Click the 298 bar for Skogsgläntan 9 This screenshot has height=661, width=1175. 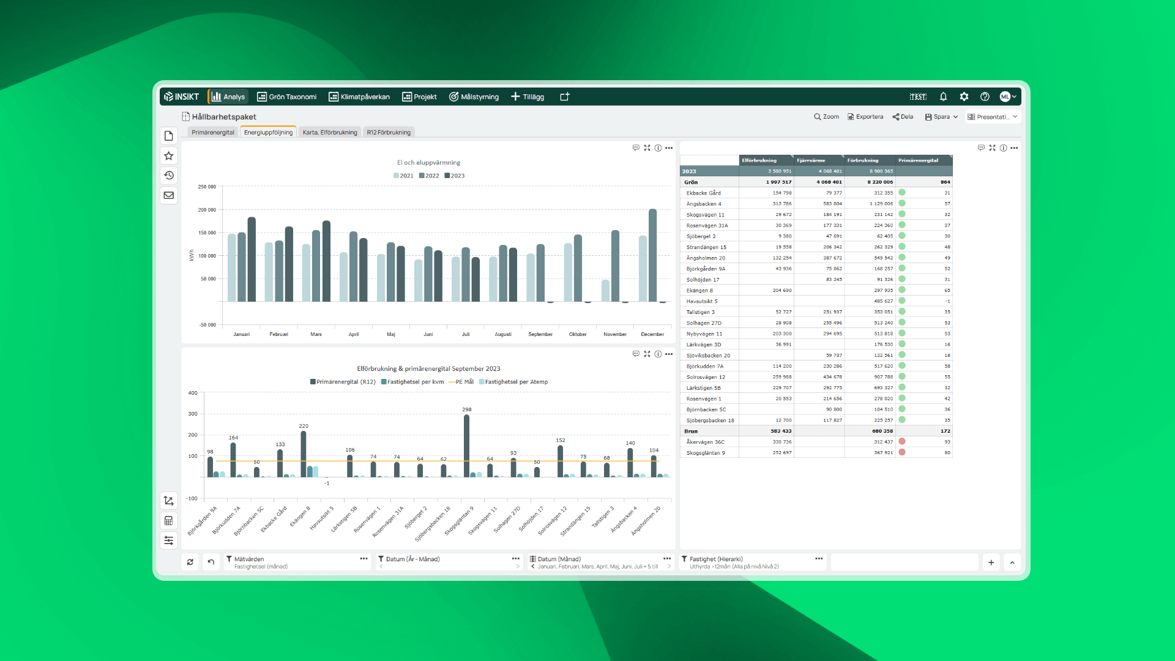[466, 446]
